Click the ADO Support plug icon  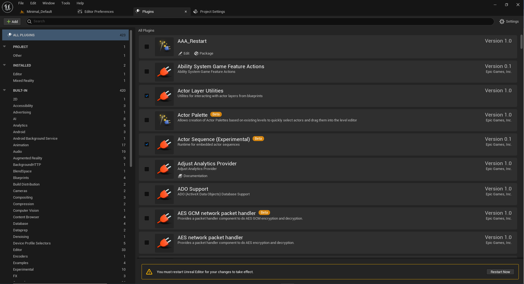164,195
